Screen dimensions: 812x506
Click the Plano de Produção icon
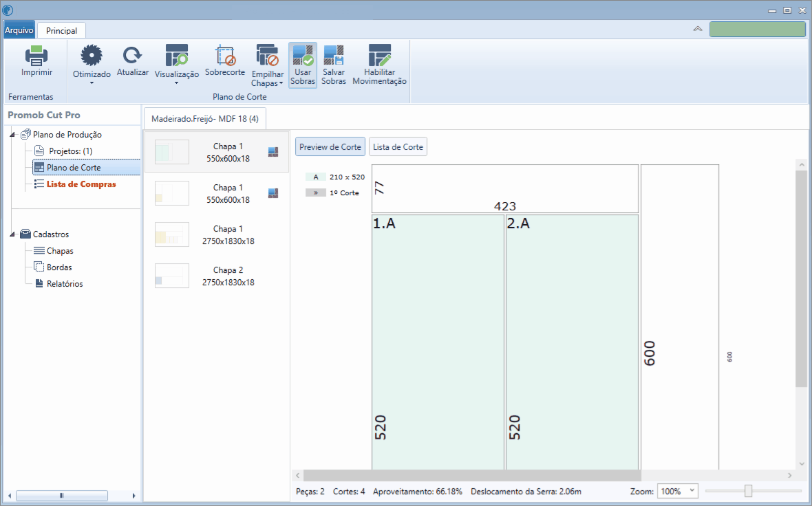(x=25, y=135)
